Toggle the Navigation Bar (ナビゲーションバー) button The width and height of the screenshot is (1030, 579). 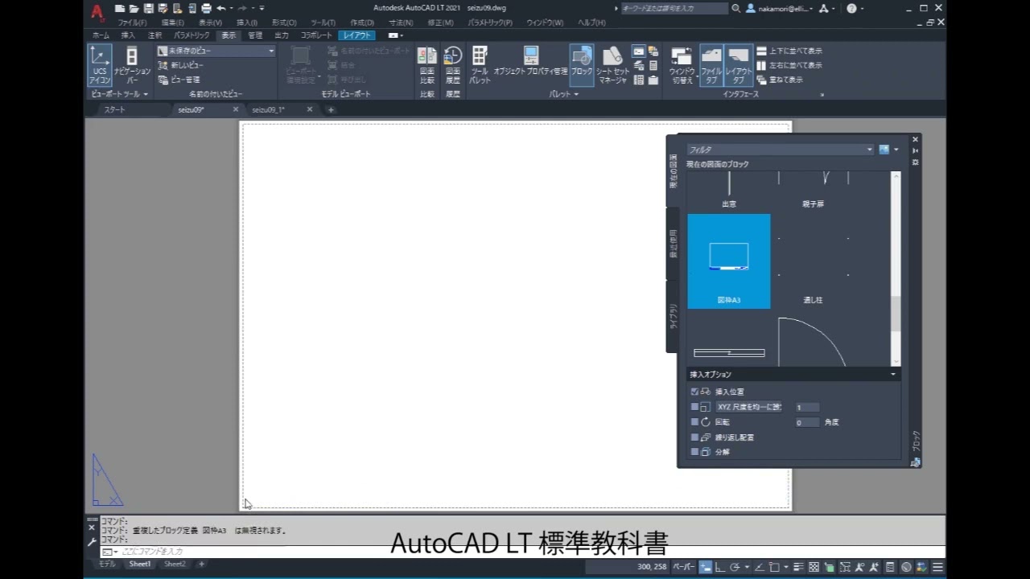point(132,65)
